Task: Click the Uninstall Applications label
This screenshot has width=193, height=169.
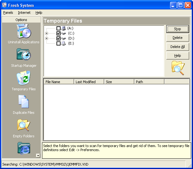Action: pyautogui.click(x=24, y=42)
